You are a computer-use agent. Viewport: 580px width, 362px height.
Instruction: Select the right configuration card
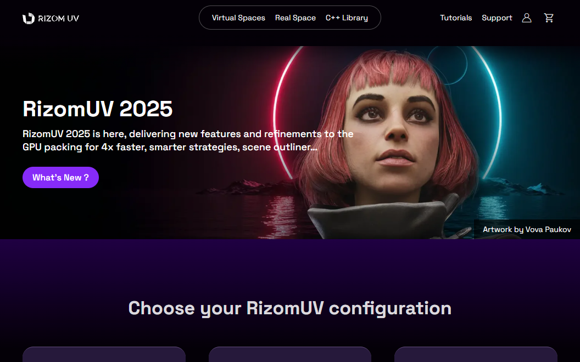click(476, 354)
